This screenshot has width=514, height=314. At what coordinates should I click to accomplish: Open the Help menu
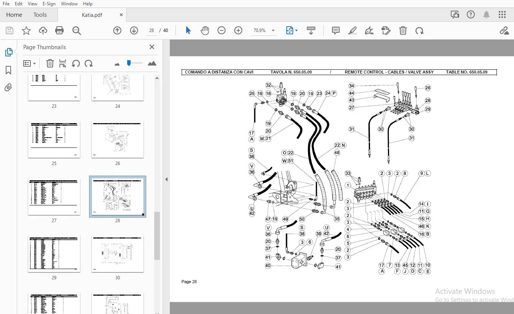[88, 4]
